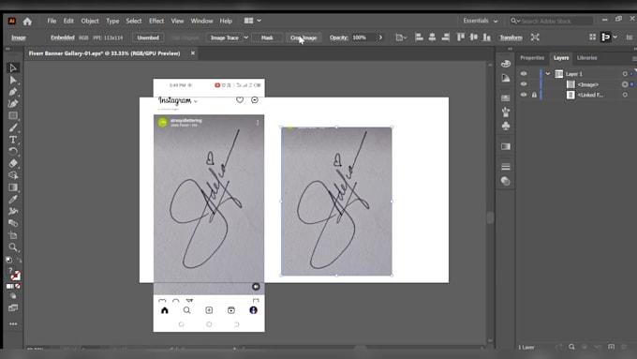This screenshot has height=359, width=637.
Task: Click Horizontal Align Center icon
Action: tap(432, 37)
